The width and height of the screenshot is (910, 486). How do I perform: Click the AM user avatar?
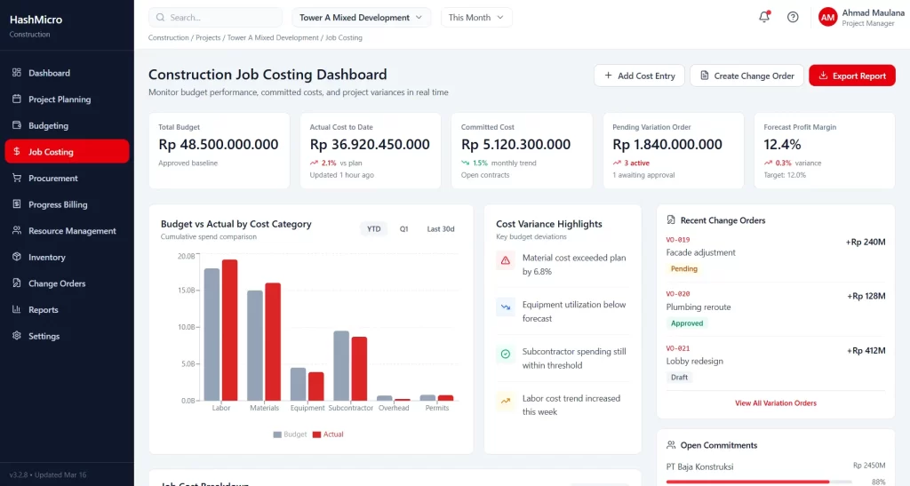click(827, 18)
